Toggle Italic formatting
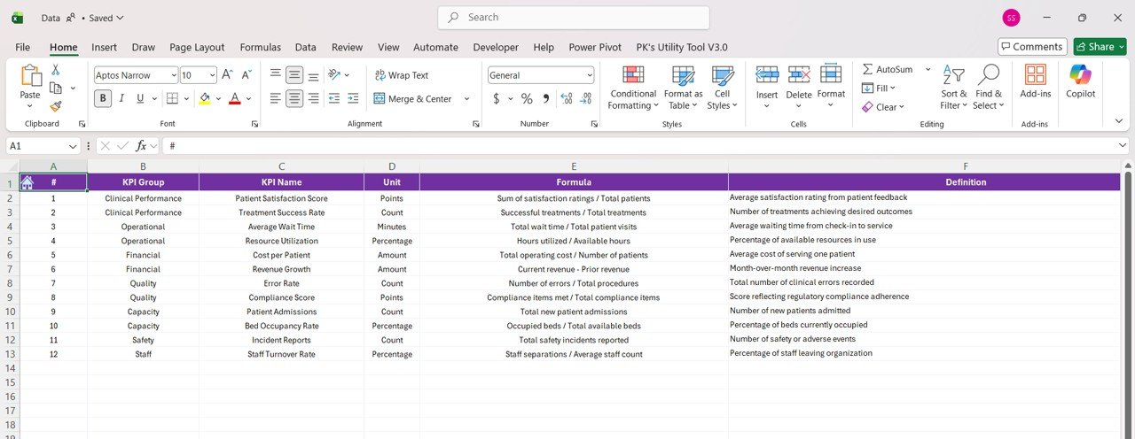 point(122,98)
